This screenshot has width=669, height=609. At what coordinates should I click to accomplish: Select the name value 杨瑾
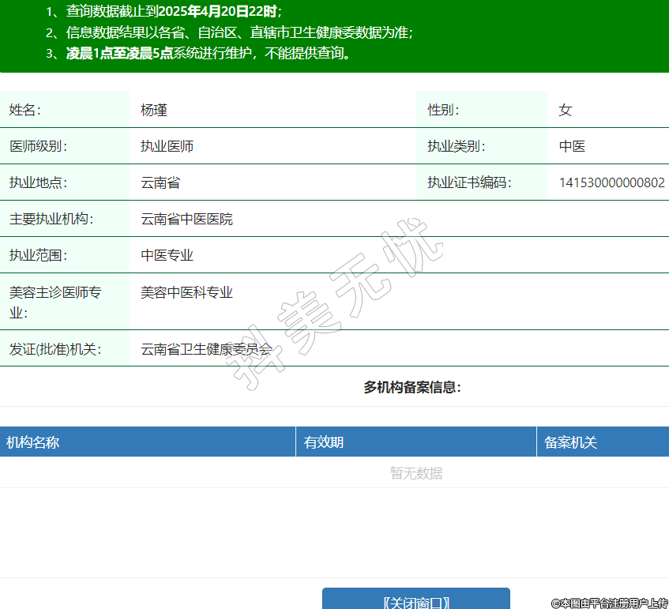154,110
